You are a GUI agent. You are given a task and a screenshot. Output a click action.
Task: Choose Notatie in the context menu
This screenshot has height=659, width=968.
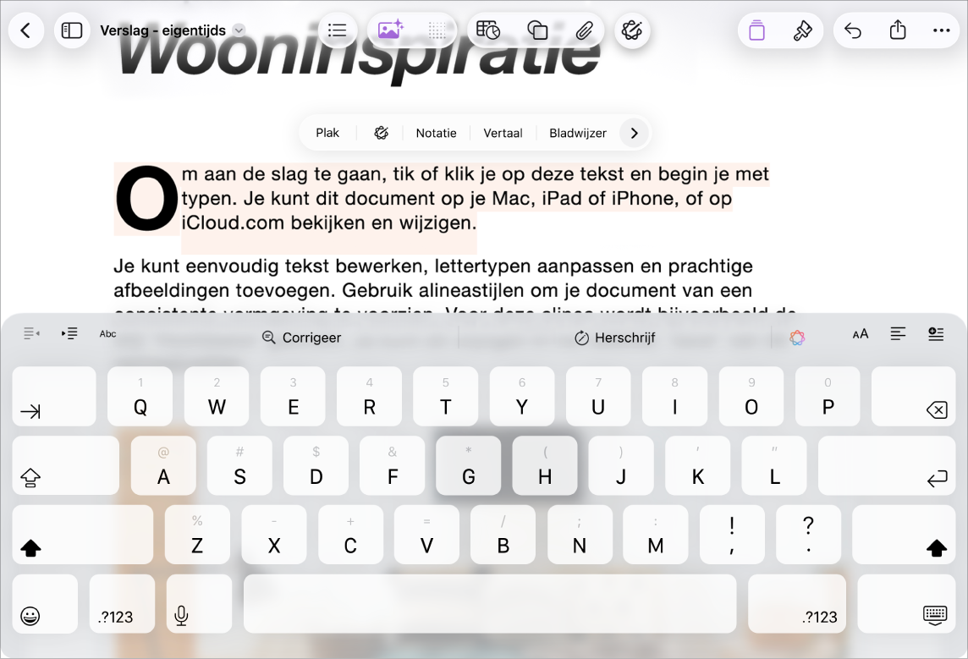436,133
